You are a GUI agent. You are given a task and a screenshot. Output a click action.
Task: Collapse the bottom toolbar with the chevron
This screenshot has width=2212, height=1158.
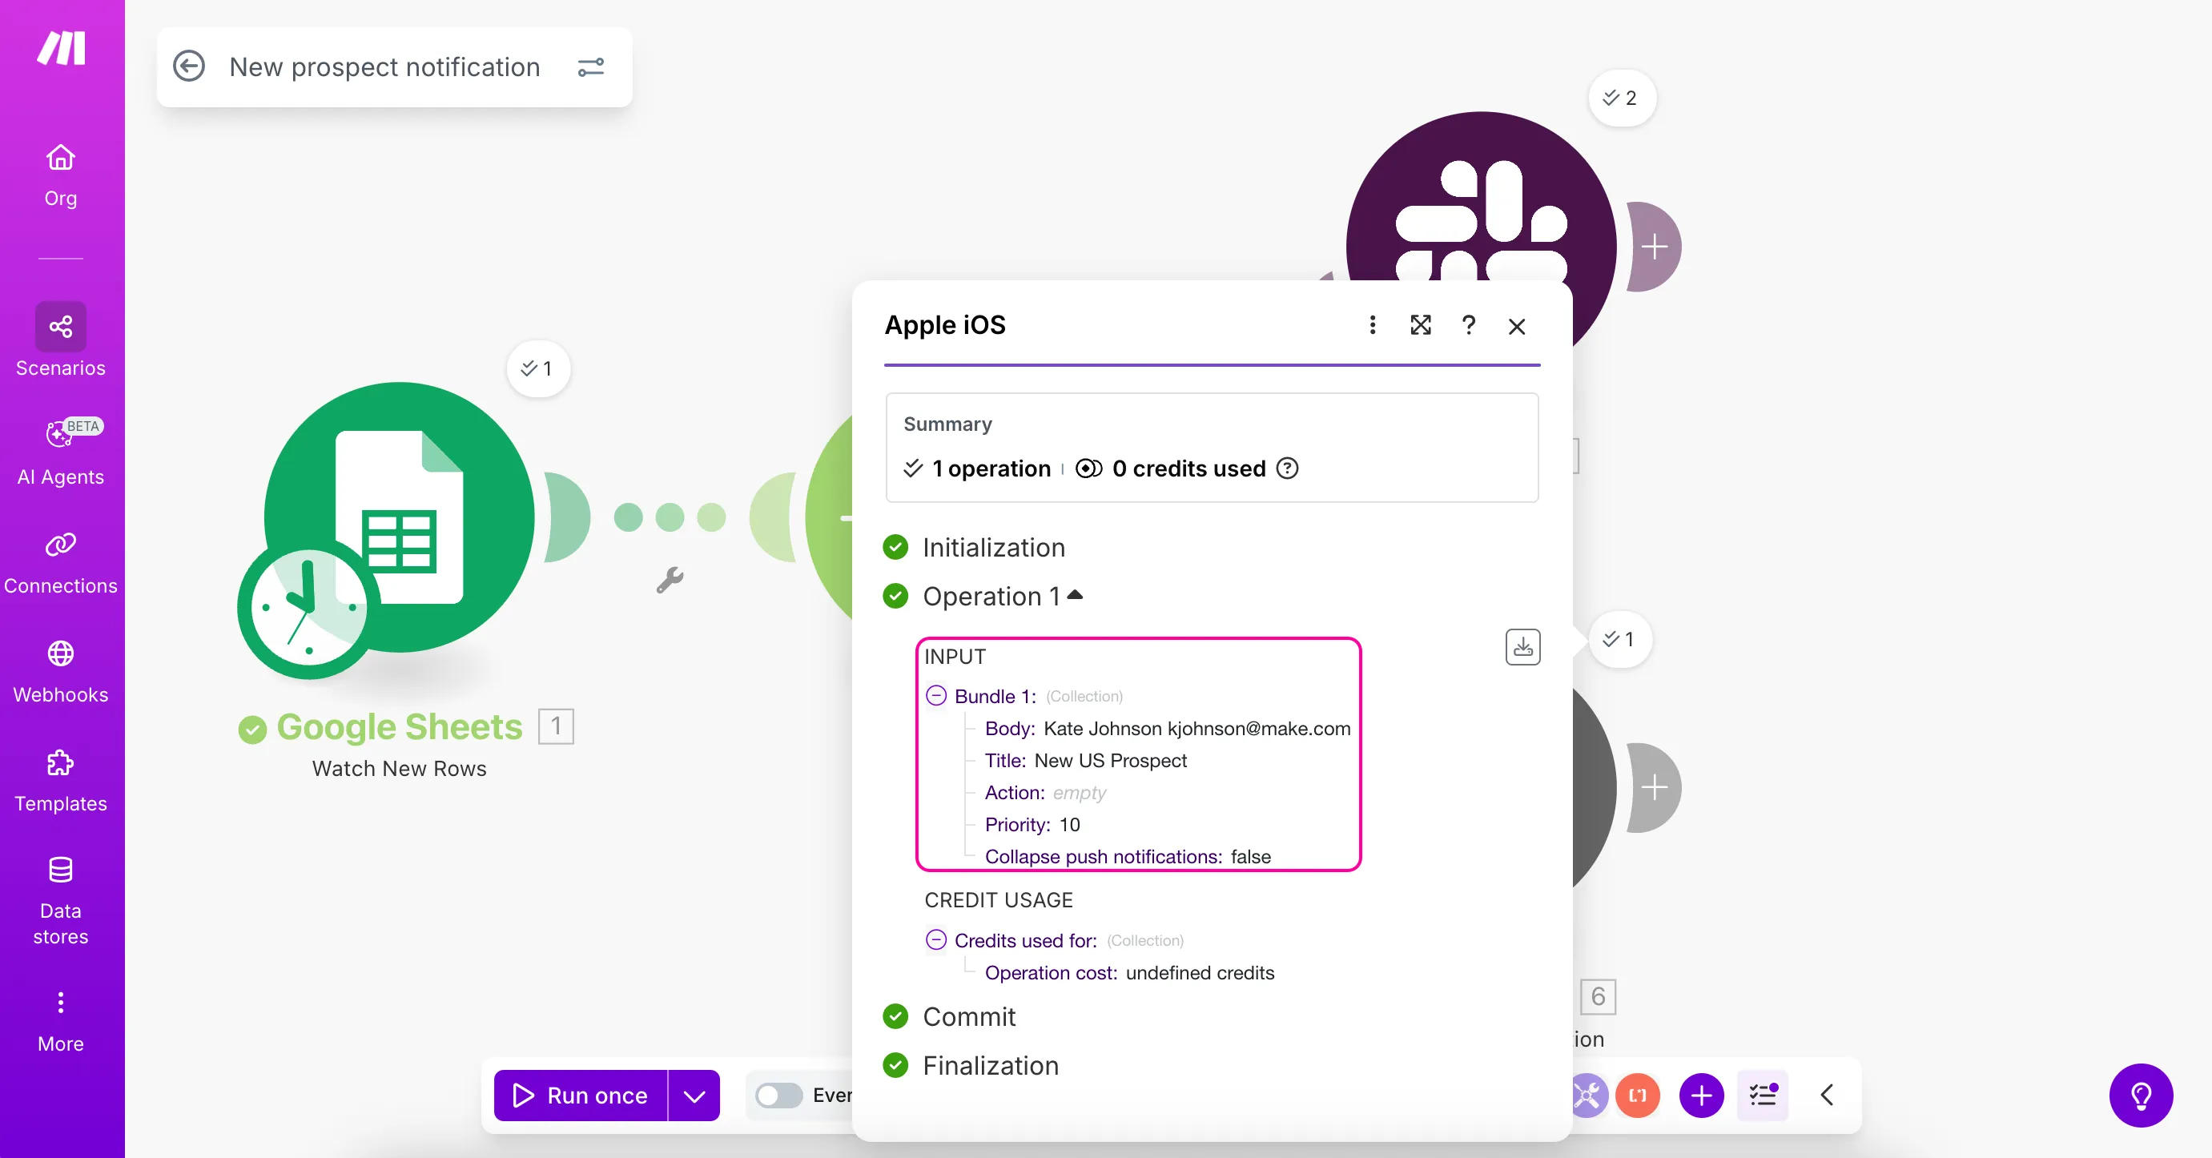(x=1828, y=1096)
